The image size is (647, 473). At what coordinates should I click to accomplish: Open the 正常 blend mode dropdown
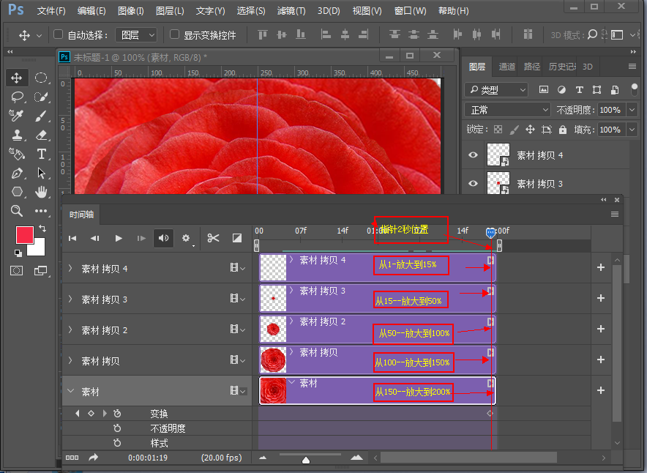point(507,110)
